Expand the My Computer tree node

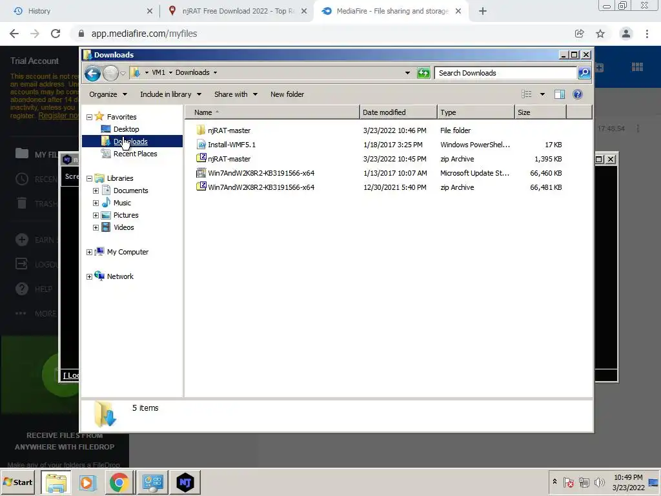(x=89, y=253)
